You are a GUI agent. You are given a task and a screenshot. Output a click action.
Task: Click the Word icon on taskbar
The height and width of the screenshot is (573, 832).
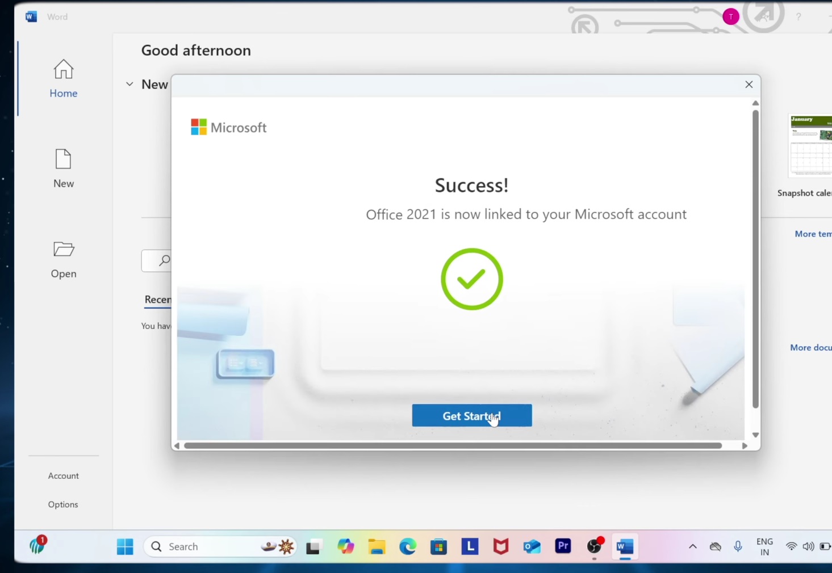pyautogui.click(x=625, y=547)
